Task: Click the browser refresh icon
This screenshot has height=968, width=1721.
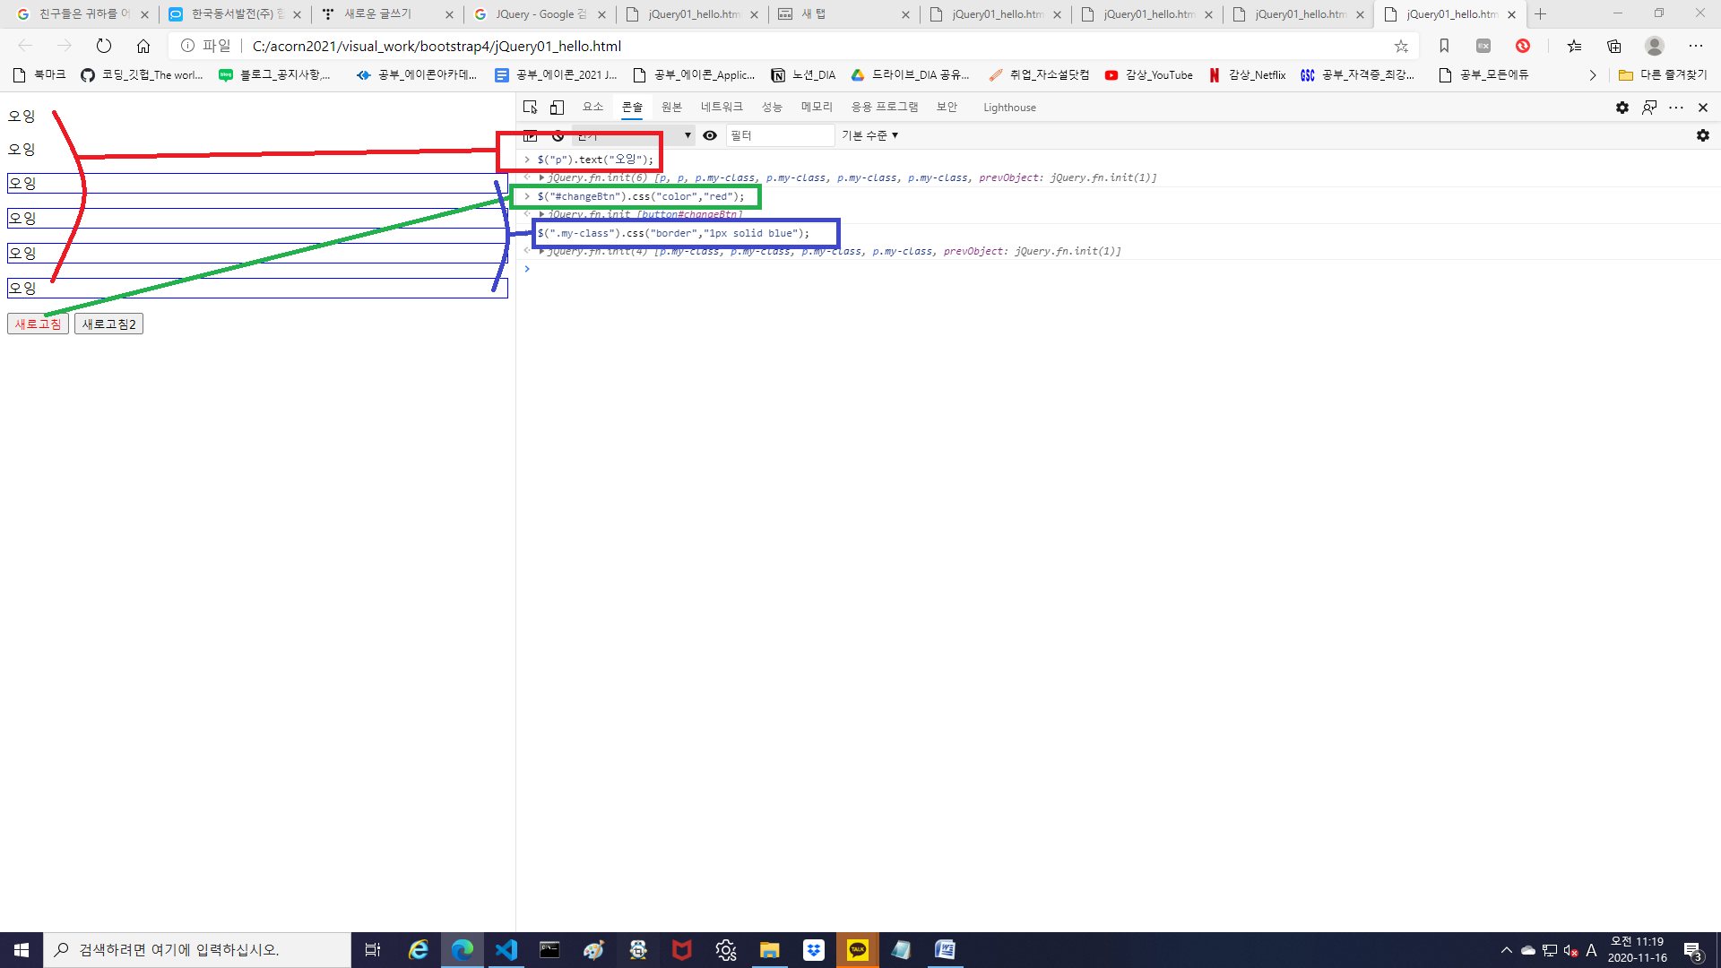Action: pos(104,46)
